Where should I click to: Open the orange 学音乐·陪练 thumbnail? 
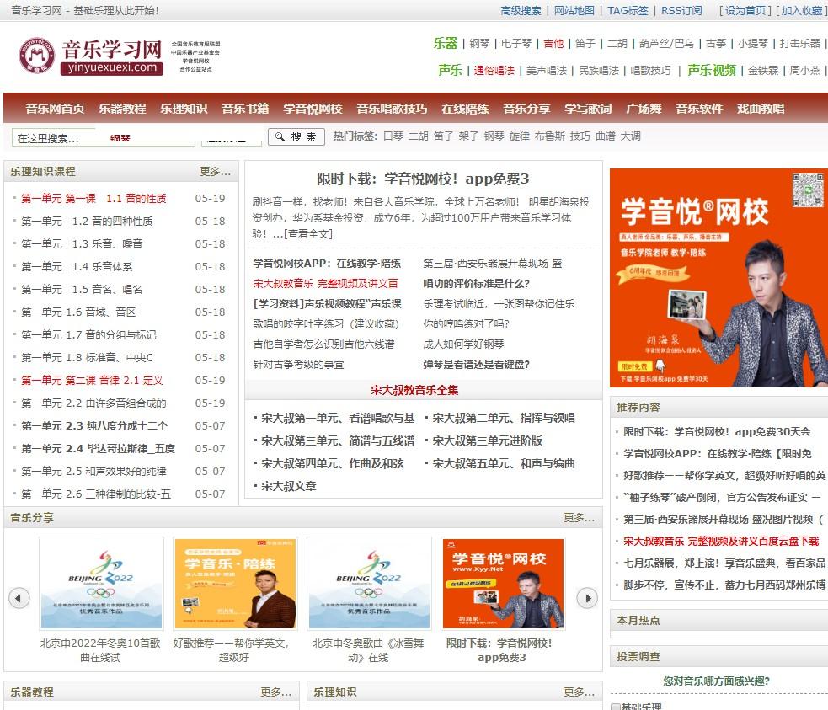coord(235,584)
